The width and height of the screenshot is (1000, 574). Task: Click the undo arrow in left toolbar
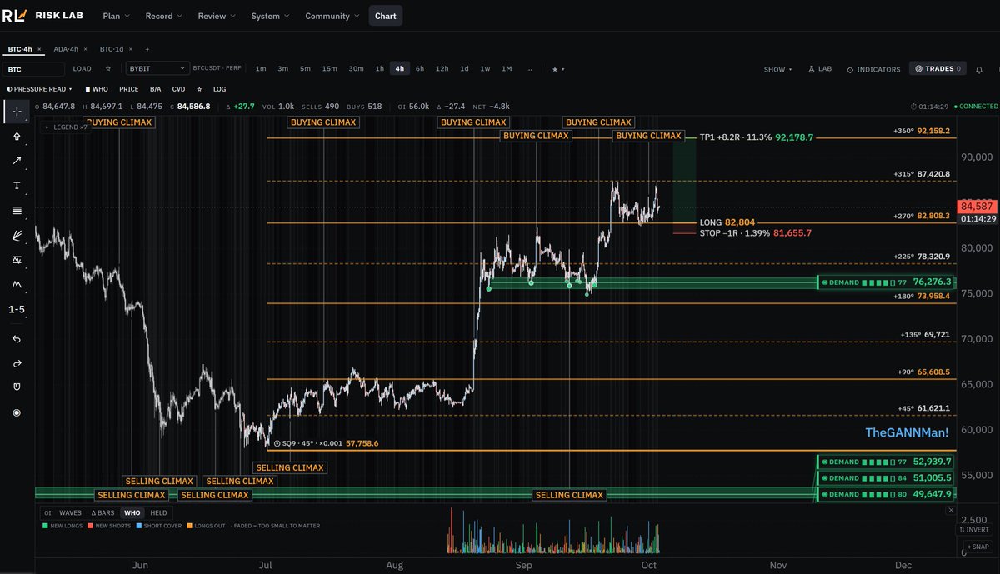pyautogui.click(x=17, y=338)
